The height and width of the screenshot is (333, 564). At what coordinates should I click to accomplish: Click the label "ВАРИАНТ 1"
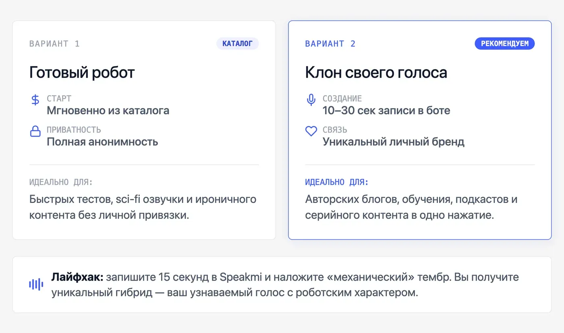(x=54, y=43)
